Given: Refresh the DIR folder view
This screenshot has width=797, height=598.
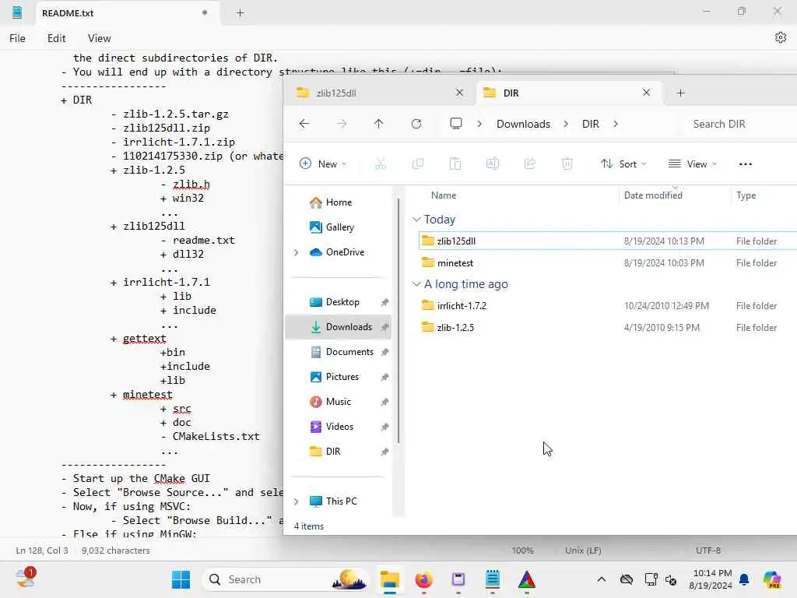Looking at the screenshot, I should coord(416,124).
